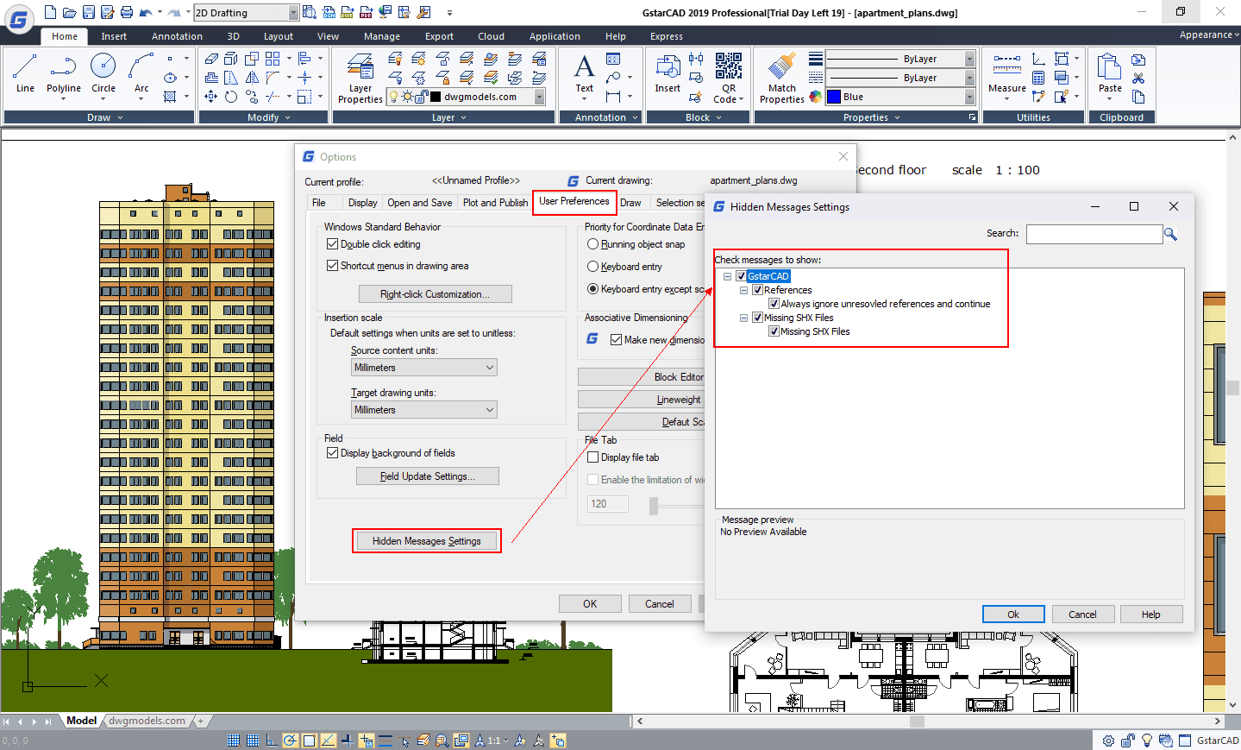
Task: Open Target drawing units dropdown
Action: [x=424, y=410]
